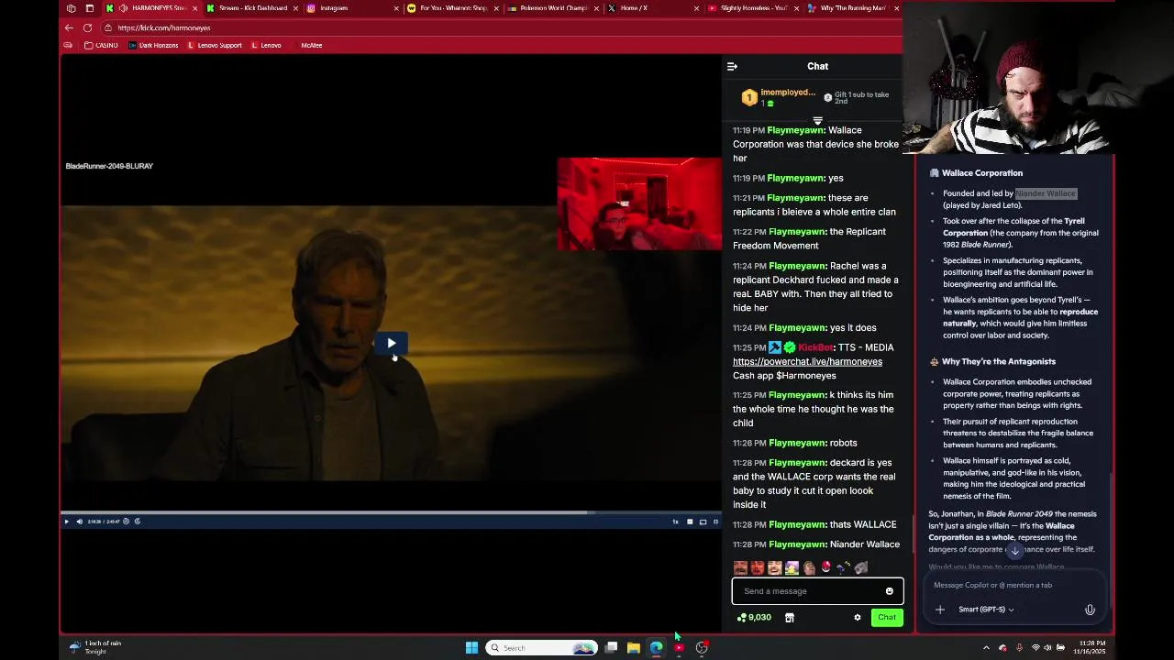This screenshot has height=660, width=1174.
Task: Click the taskbar Search box
Action: (x=541, y=648)
